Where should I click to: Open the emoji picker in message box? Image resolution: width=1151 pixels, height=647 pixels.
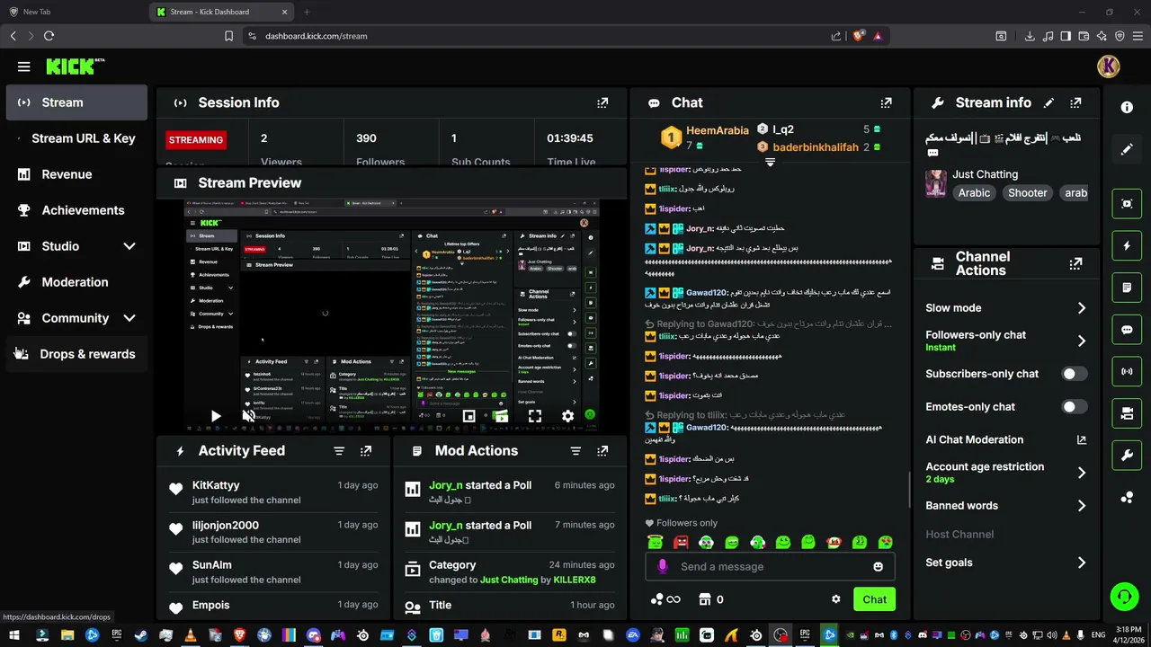click(x=878, y=567)
